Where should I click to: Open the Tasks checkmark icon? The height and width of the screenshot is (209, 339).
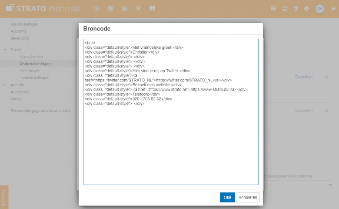click(x=138, y=8)
